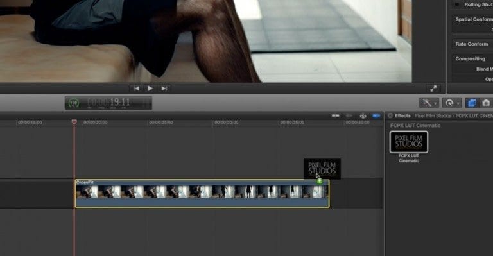Open the retime speed dropdown
Image resolution: width=493 pixels, height=256 pixels.
click(x=452, y=103)
